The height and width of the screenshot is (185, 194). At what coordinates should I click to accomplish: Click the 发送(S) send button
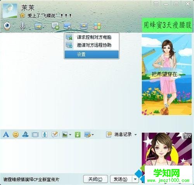[121, 179]
